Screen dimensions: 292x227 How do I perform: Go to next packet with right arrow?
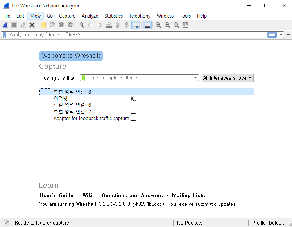(x=100, y=25)
